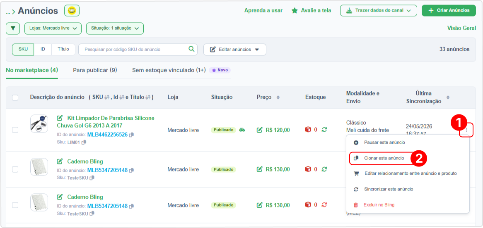Viewport: 483px width, 228px height.
Task: Open Sem estoque vinculado (1+) tab
Action: (x=169, y=70)
